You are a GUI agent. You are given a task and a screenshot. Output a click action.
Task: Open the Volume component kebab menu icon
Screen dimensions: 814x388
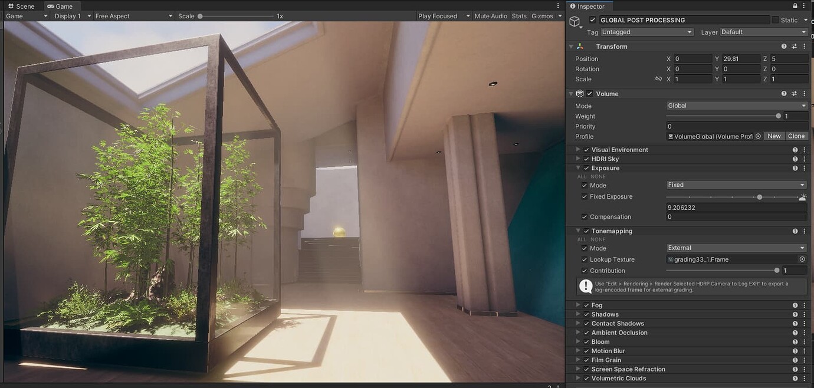[x=804, y=93]
